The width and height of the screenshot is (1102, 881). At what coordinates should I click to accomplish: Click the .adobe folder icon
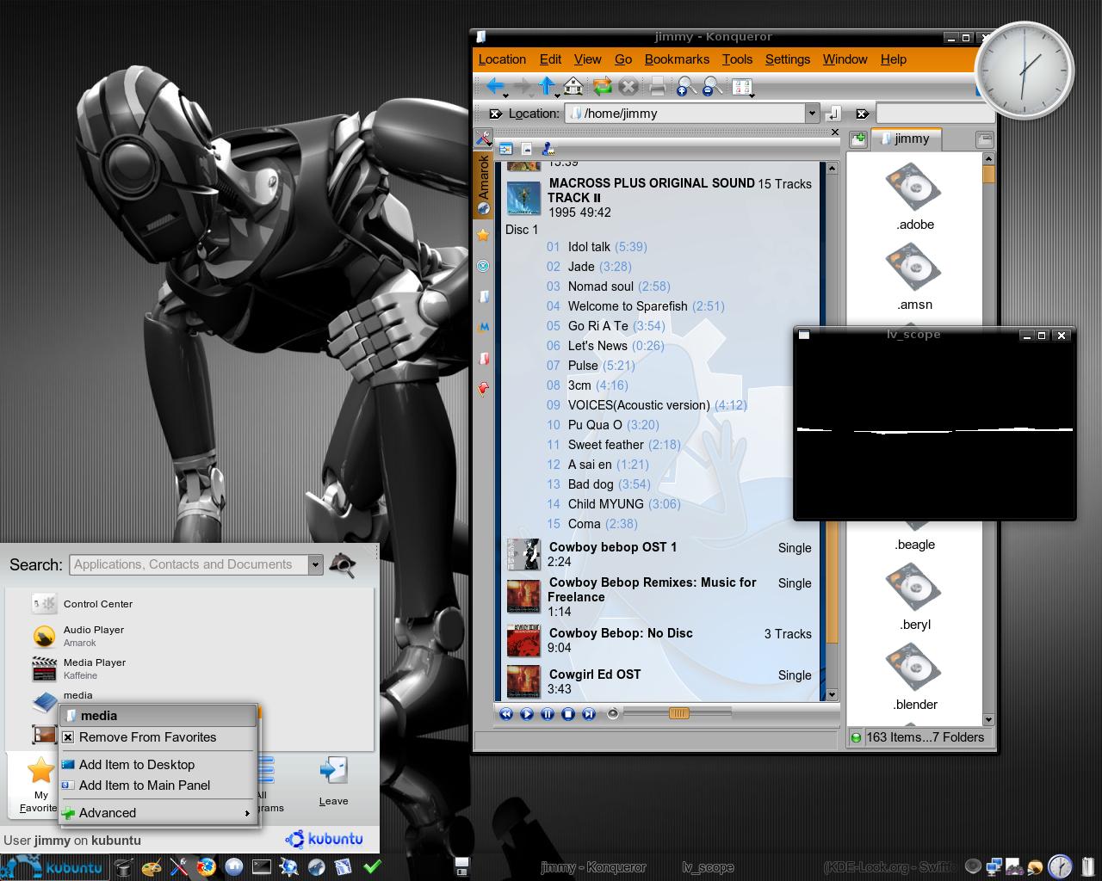[914, 188]
